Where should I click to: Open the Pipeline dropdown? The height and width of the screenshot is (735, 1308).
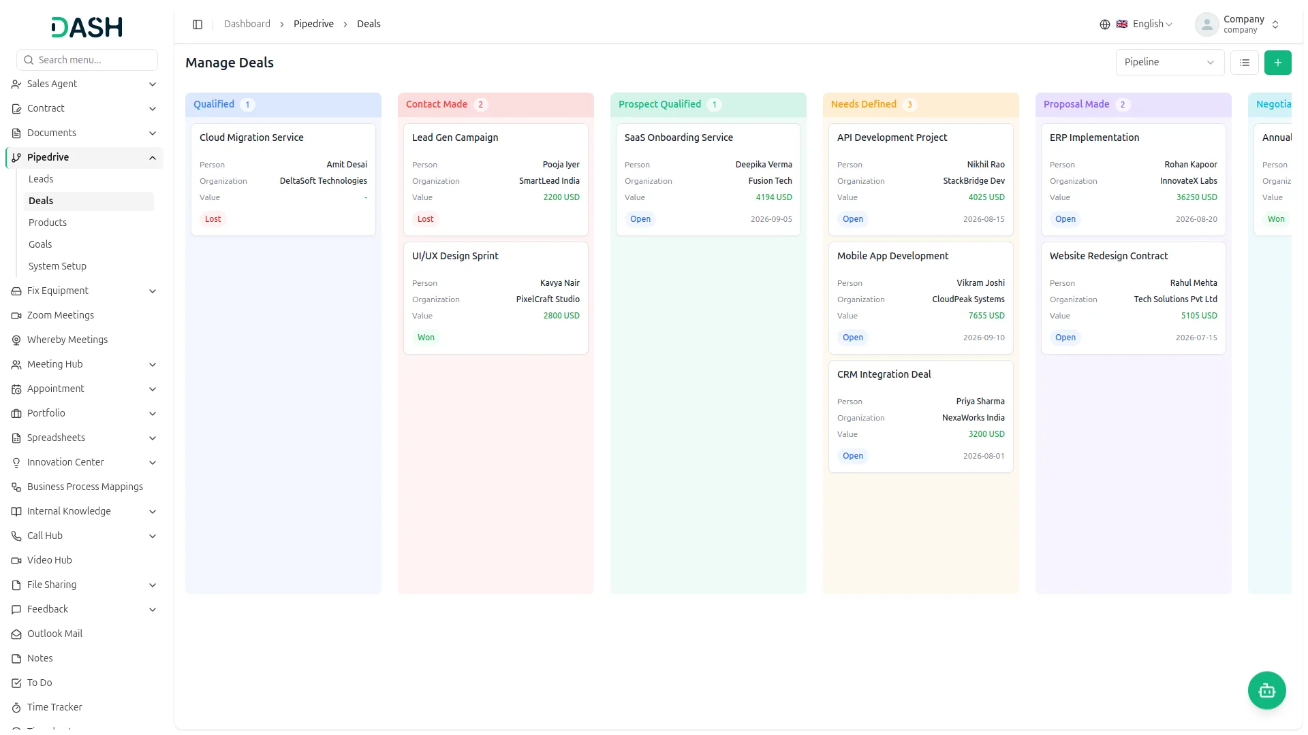[x=1170, y=63]
